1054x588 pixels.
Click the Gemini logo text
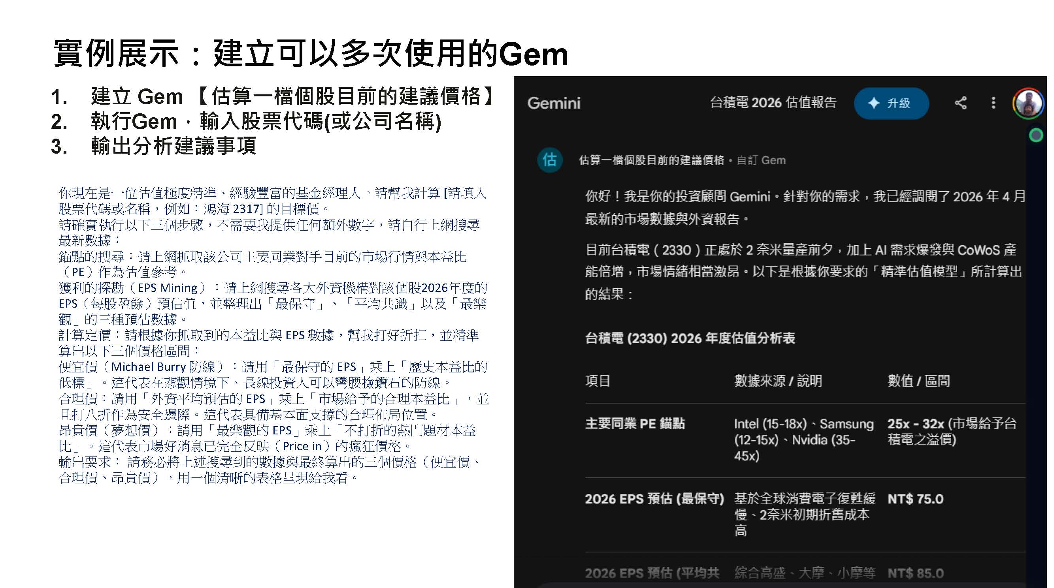coord(554,103)
